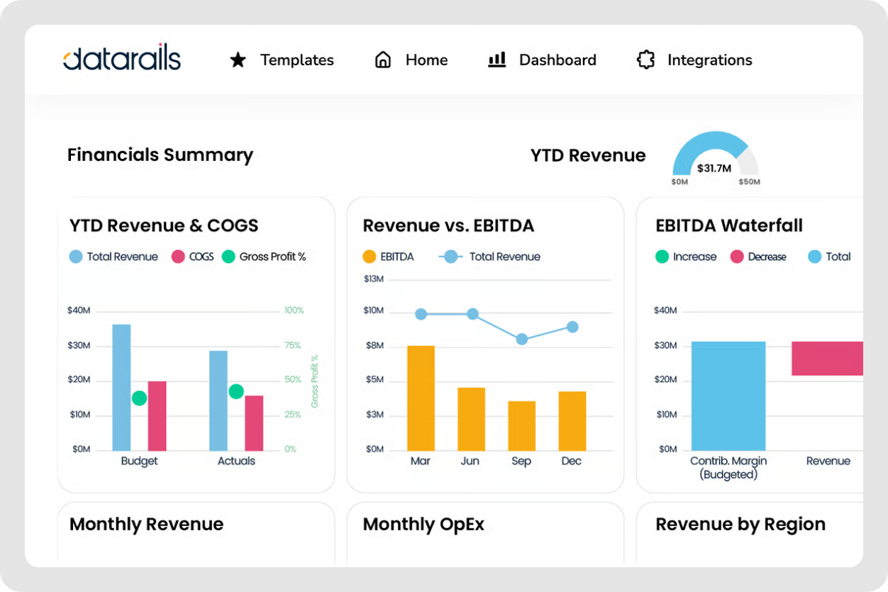Image resolution: width=888 pixels, height=592 pixels.
Task: Click the datarails logo
Action: tap(121, 59)
